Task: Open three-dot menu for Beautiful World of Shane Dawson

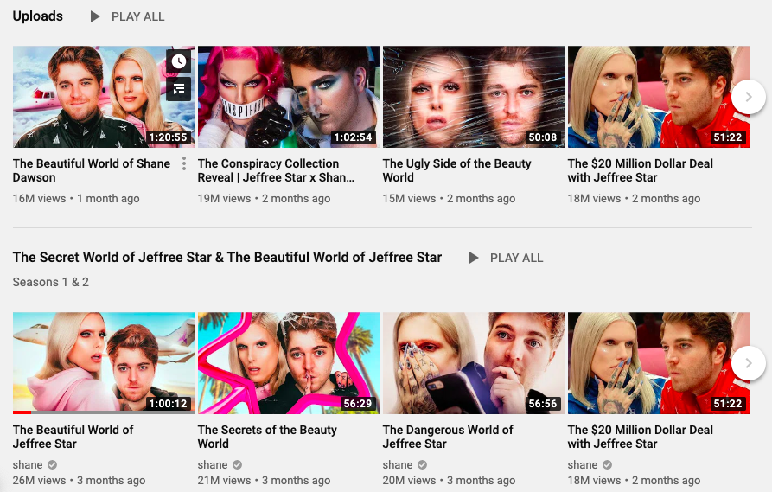Action: (x=183, y=163)
